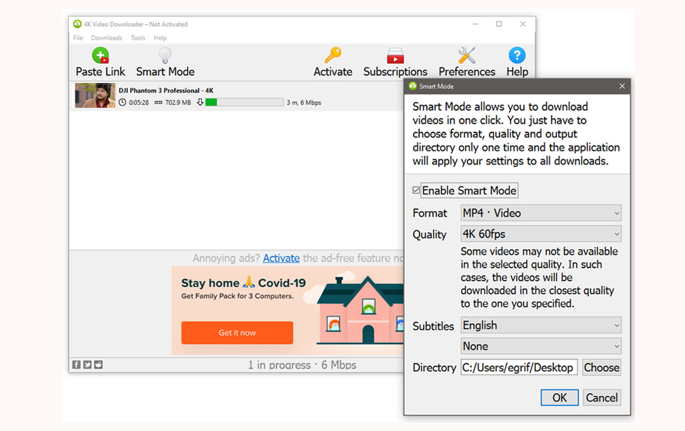Open Subscriptions toolbar icon
Viewport: 685px width, 431px height.
click(395, 55)
